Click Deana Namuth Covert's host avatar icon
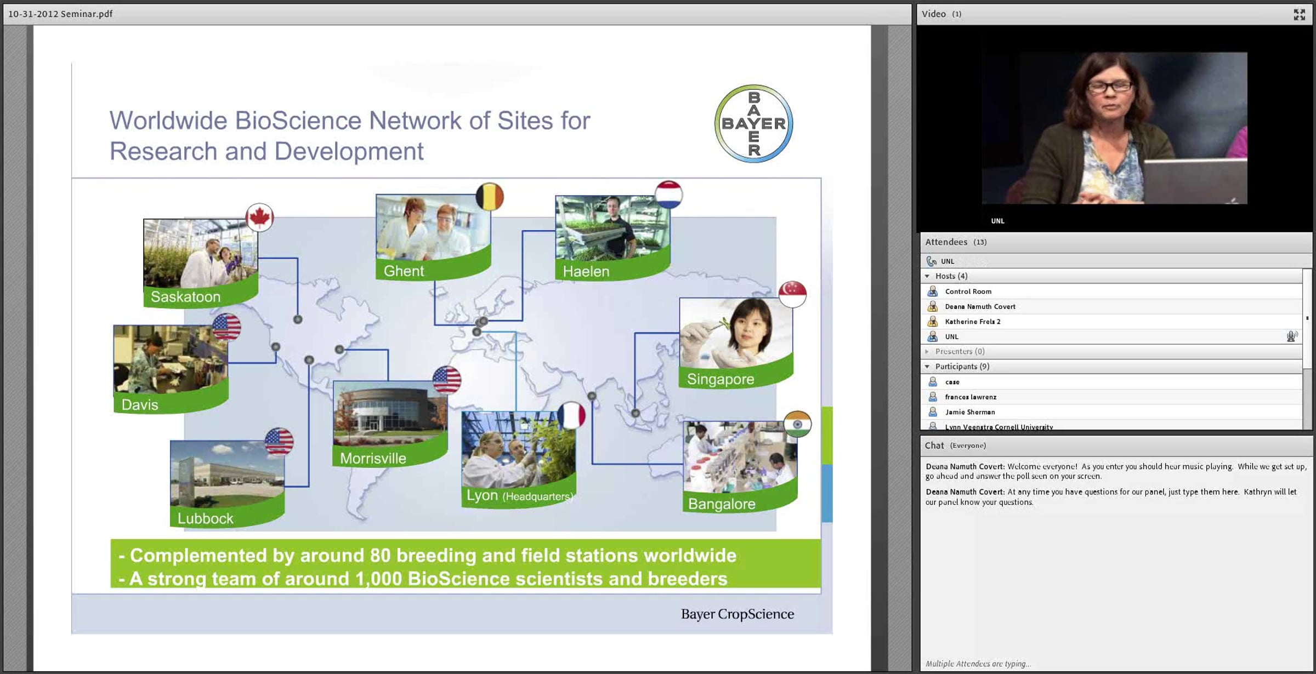This screenshot has width=1316, height=674. click(x=932, y=306)
